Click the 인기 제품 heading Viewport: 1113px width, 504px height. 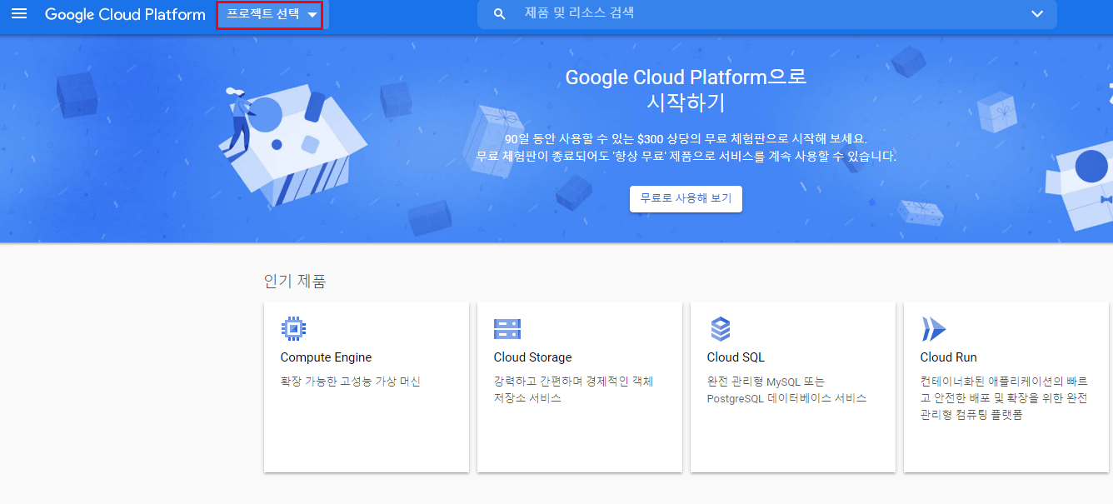(295, 282)
